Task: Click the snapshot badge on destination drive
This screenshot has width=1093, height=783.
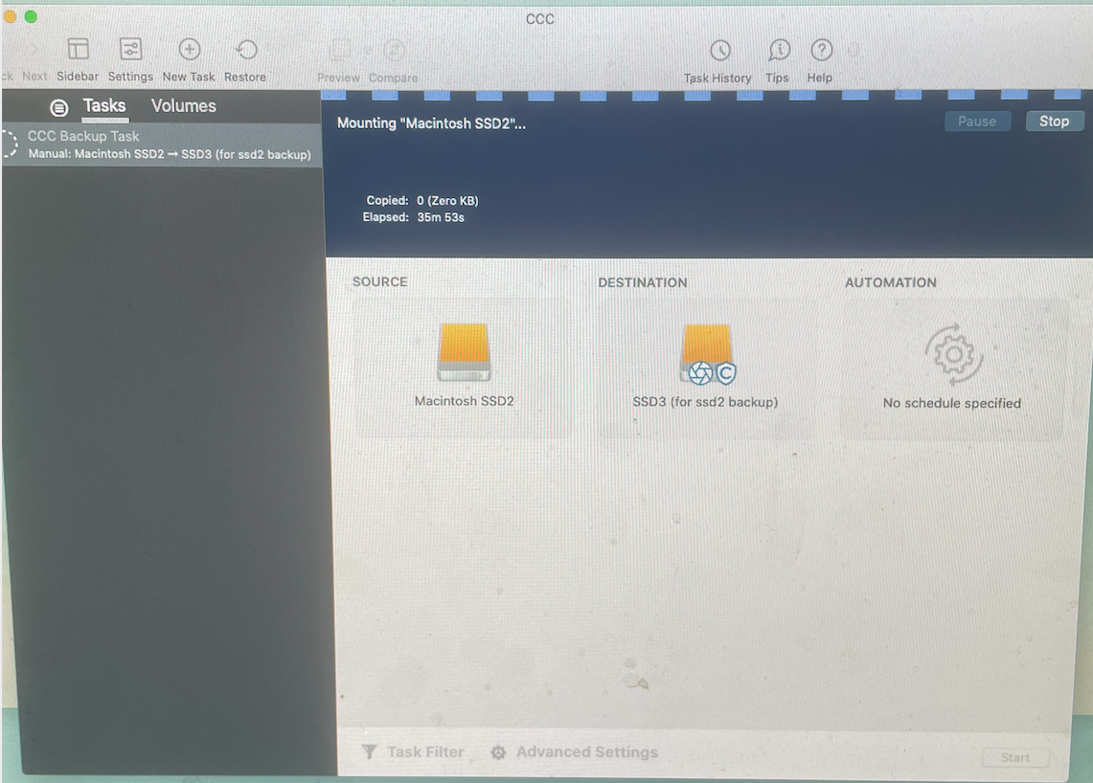Action: pos(700,373)
